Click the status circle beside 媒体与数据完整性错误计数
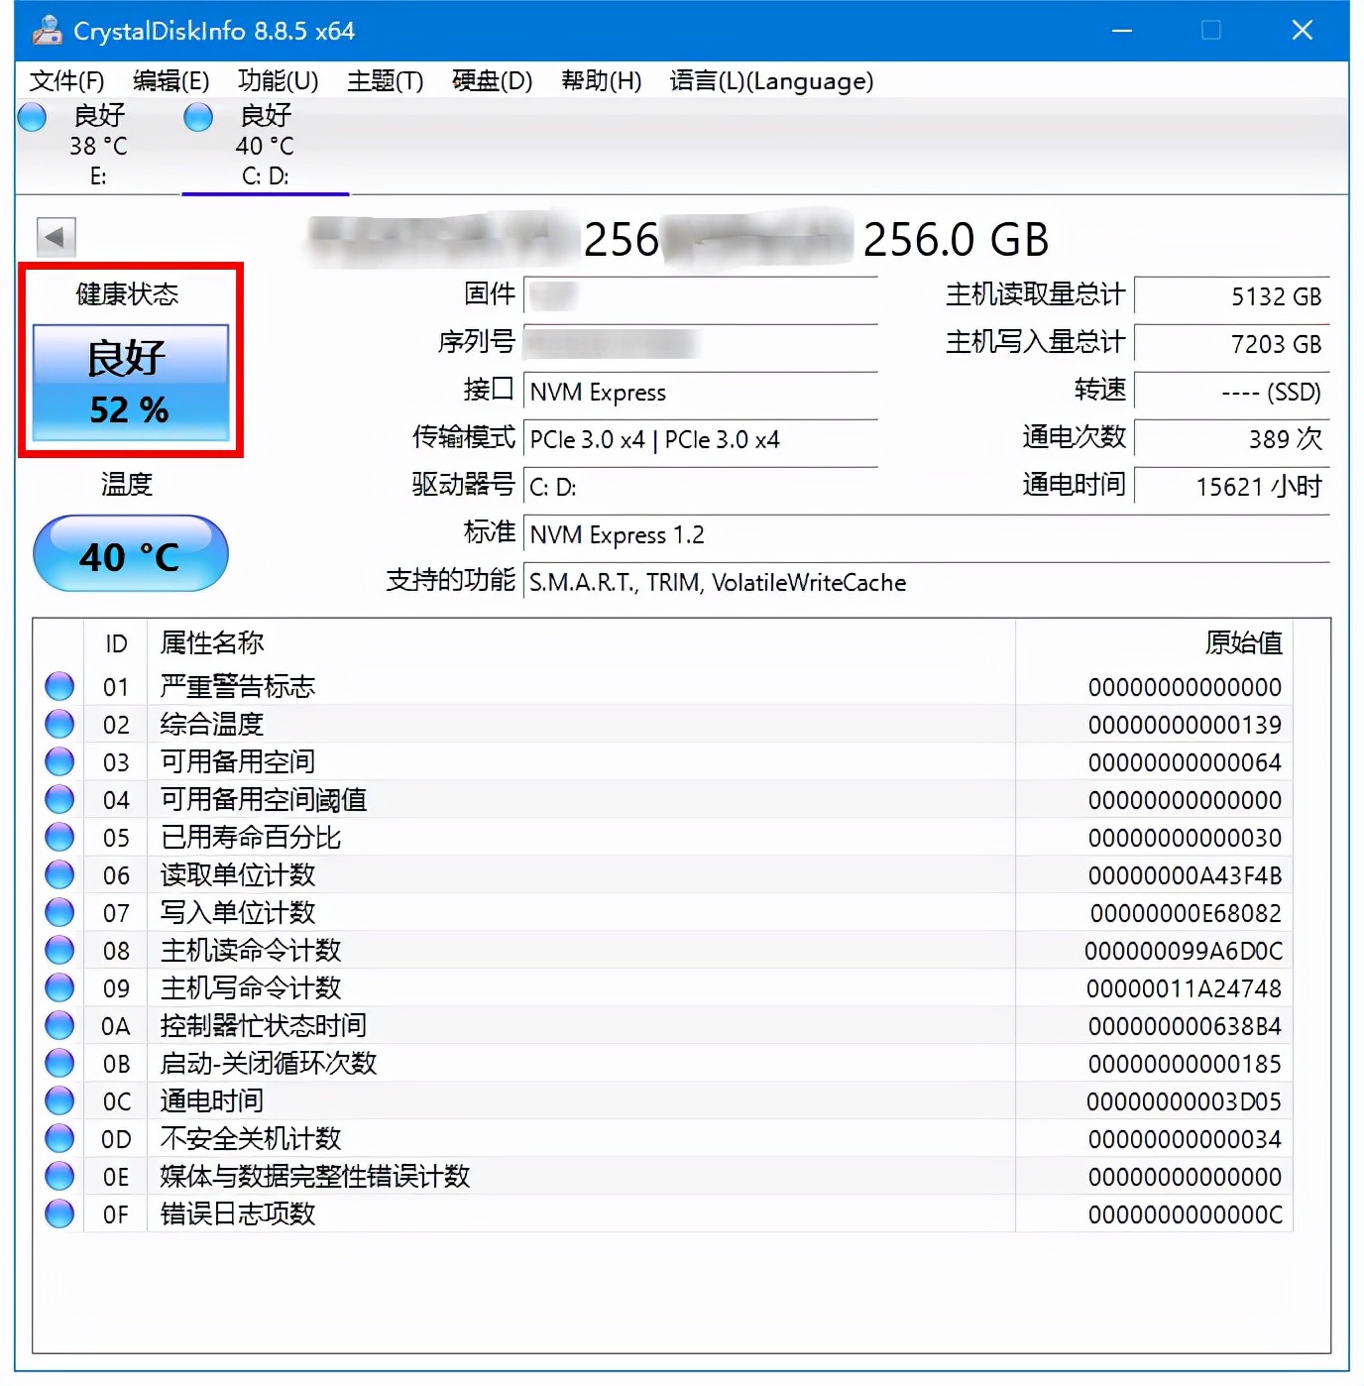The height and width of the screenshot is (1386, 1364). (x=58, y=1176)
